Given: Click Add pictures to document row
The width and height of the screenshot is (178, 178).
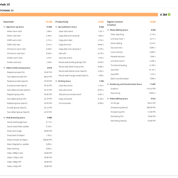Looking at the screenshot, I should pyautogui.click(x=81, y=94).
